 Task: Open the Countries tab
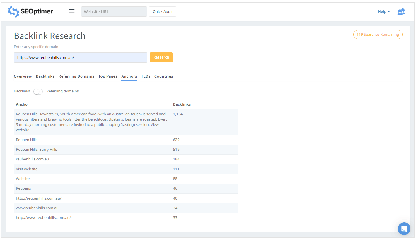pyautogui.click(x=163, y=76)
